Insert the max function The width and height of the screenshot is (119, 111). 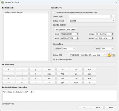click(x=49, y=74)
